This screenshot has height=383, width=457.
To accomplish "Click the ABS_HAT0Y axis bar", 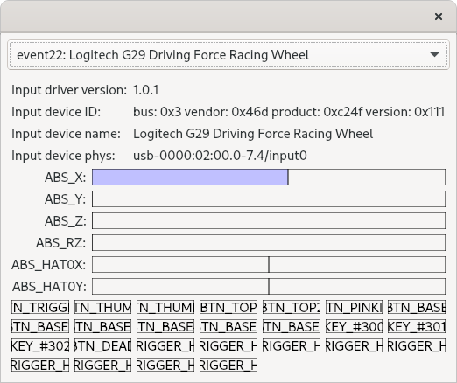I will tap(269, 286).
